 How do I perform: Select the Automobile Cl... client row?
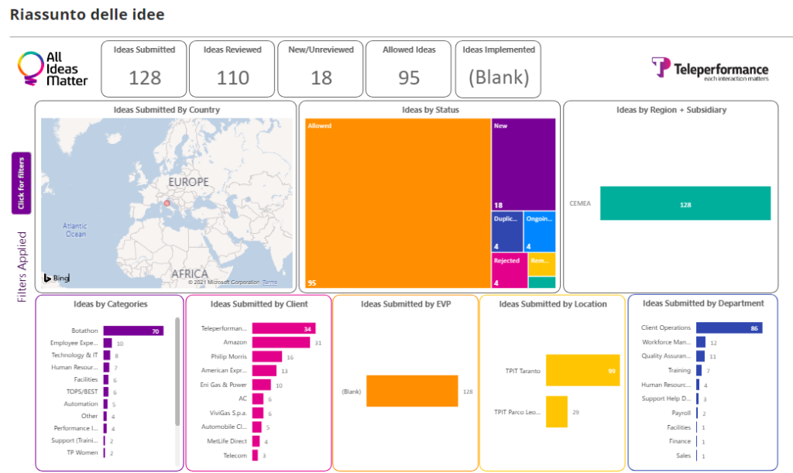(x=235, y=427)
